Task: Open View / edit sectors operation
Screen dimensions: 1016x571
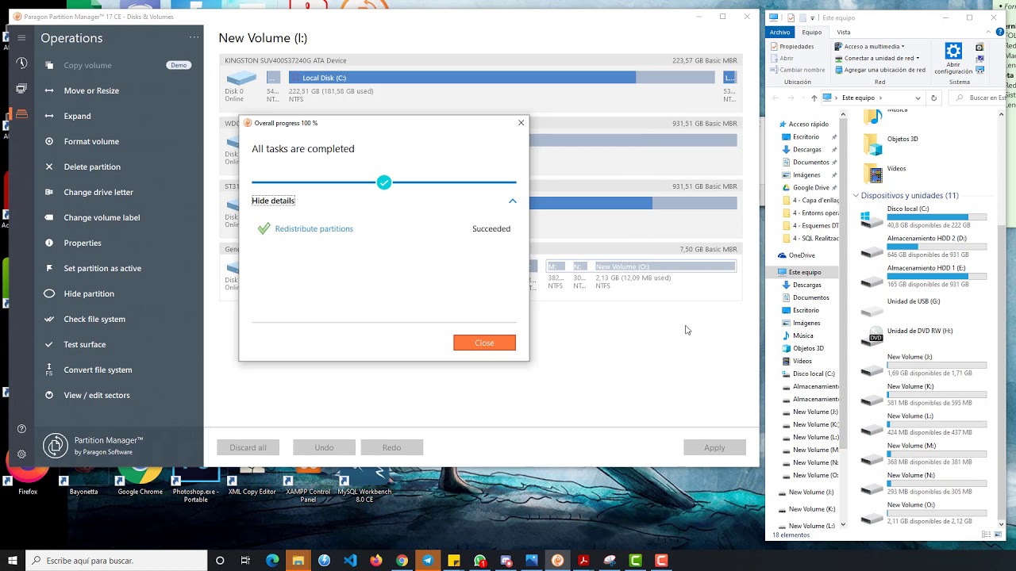Action: (119, 395)
